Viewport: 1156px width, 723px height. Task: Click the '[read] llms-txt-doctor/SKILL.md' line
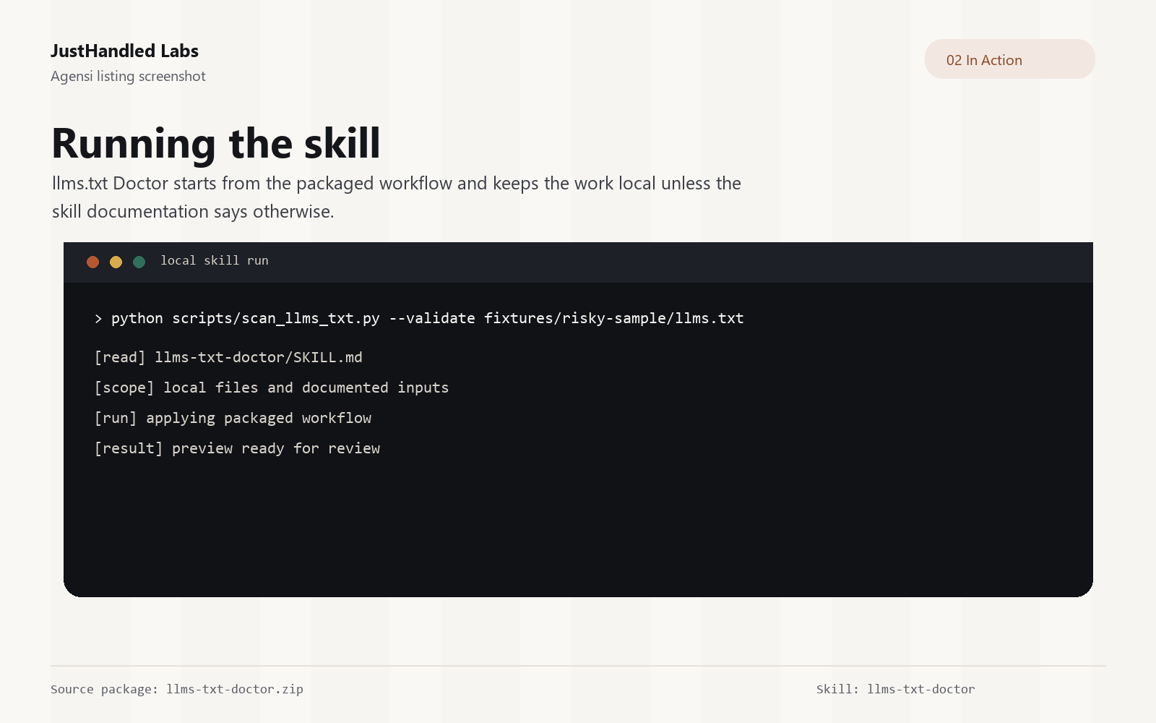pyautogui.click(x=228, y=357)
